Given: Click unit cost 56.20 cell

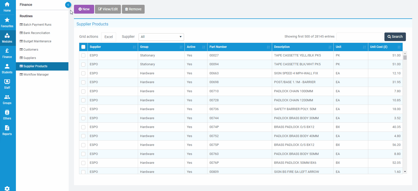Looking at the screenshot, I should point(385,145).
